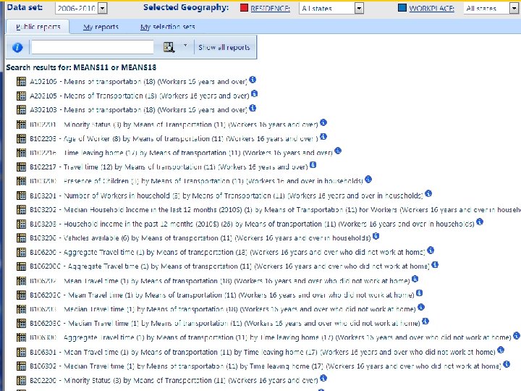This screenshot has height=391, width=521.
Task: Switch to the Public reports tab
Action: click(38, 27)
